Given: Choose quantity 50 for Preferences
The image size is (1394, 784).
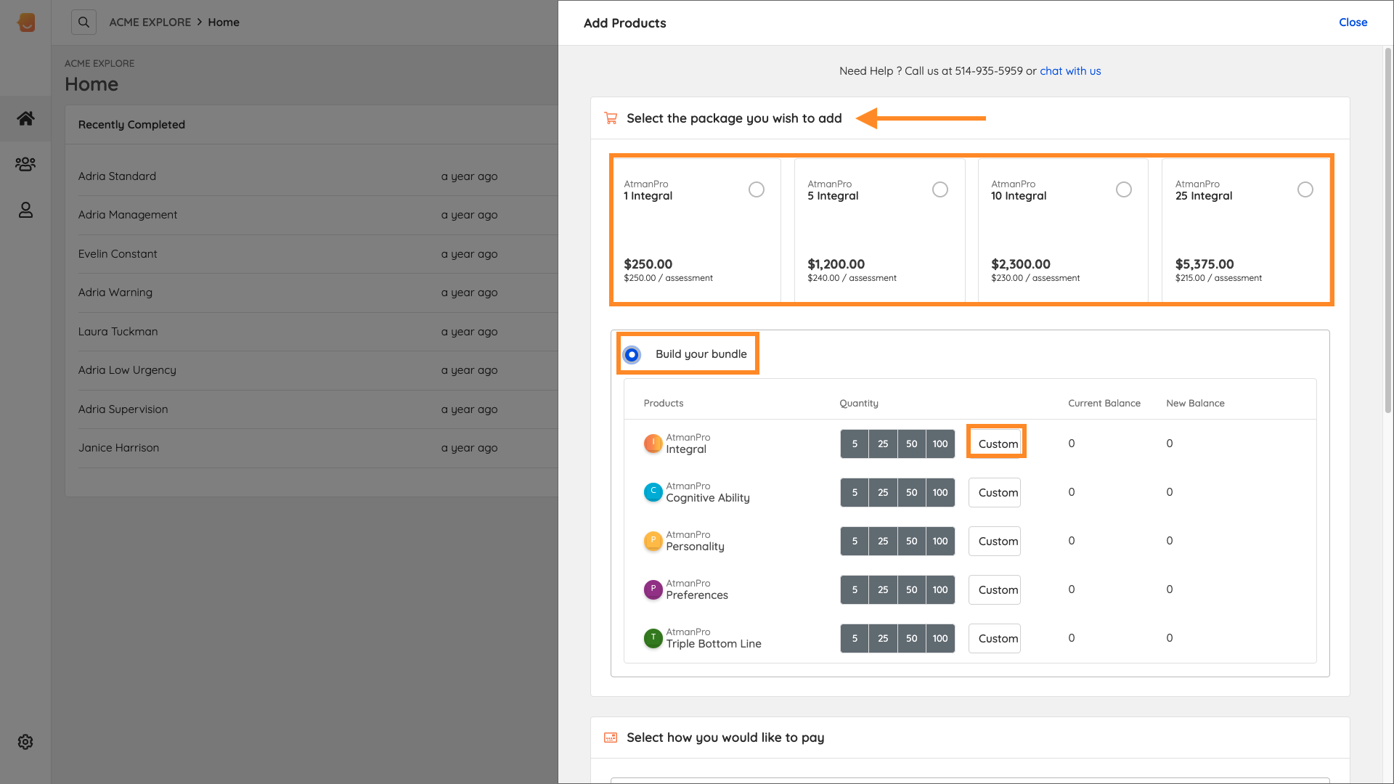Looking at the screenshot, I should click(x=912, y=589).
